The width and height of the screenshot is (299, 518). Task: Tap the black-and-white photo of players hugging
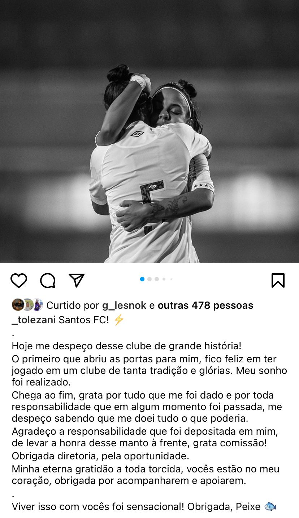149,131
